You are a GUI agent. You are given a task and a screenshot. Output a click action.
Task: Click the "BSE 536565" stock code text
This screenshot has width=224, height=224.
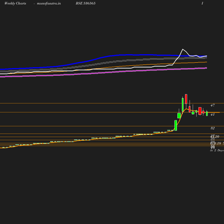86,3
